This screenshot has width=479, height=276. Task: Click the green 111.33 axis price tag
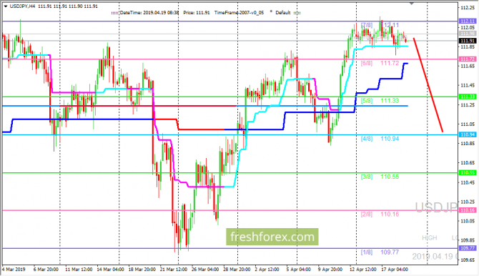point(468,97)
